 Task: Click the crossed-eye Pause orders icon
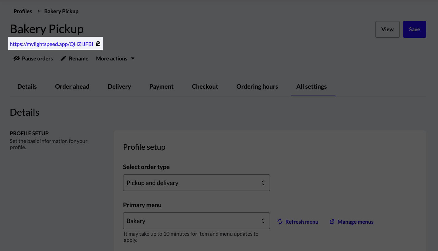coord(16,58)
